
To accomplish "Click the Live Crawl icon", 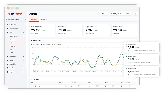I will (x=8, y=56).
